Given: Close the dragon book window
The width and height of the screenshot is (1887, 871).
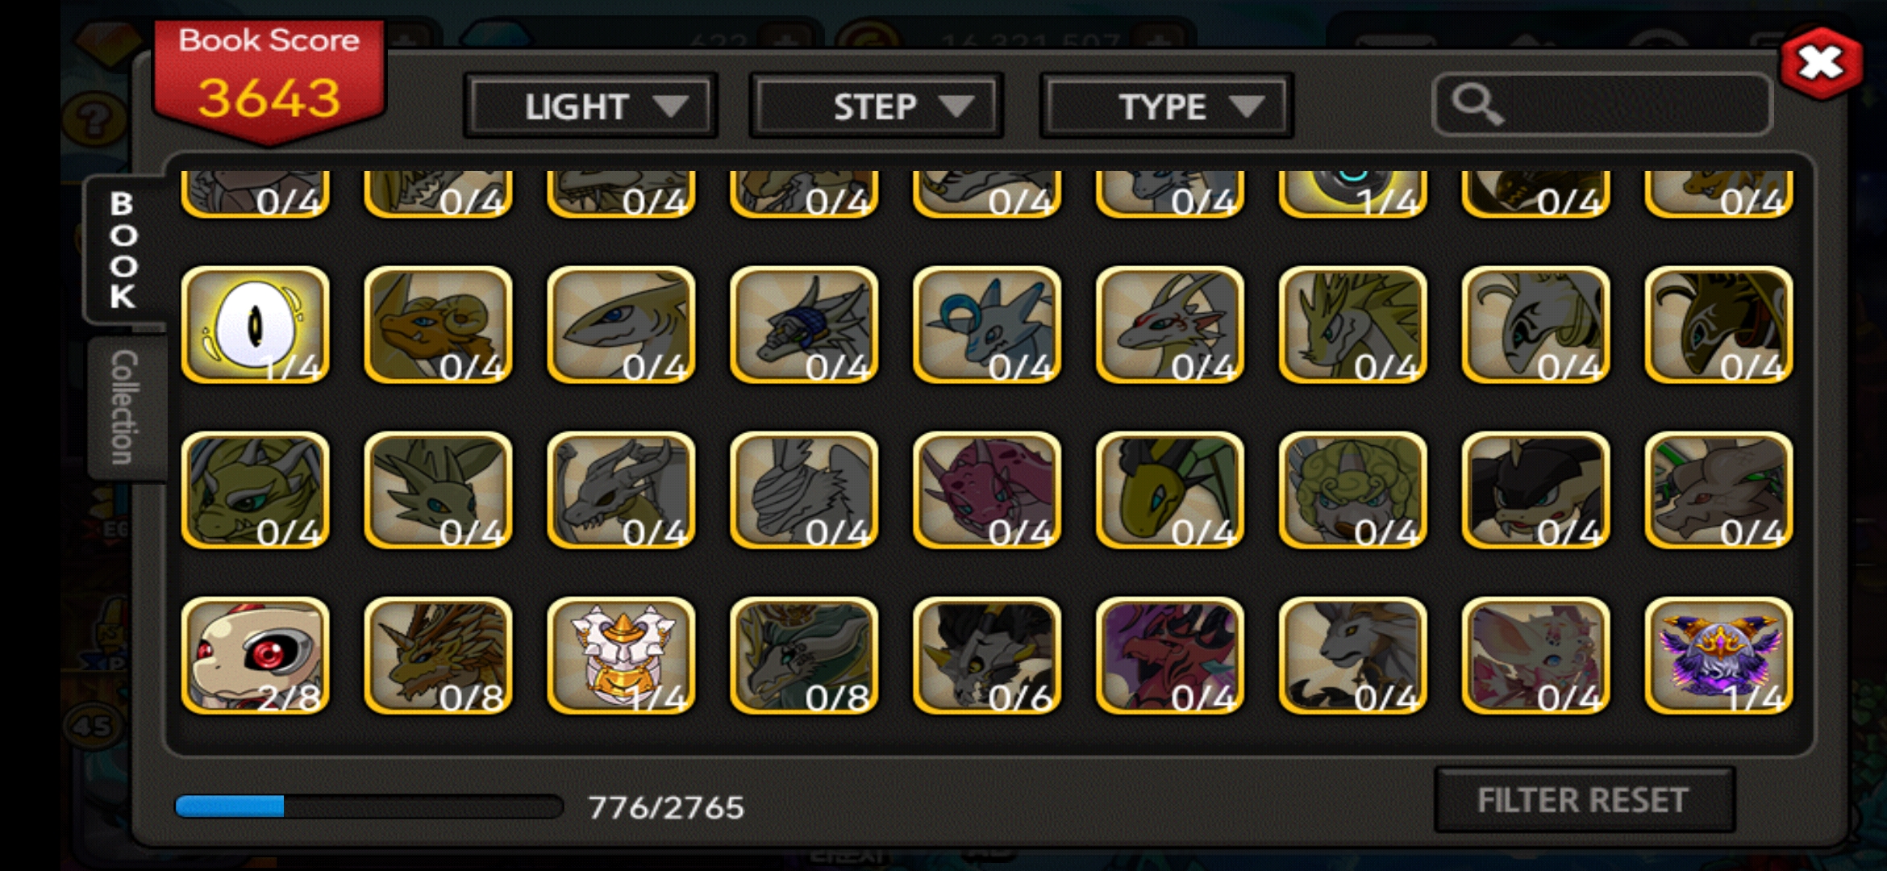Looking at the screenshot, I should [x=1820, y=64].
